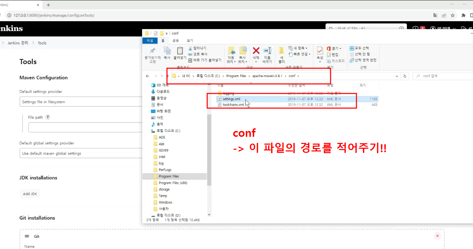The image size is (473, 249).
Task: Open Copy to (복사 위치) ribbon command
Action: [243, 51]
